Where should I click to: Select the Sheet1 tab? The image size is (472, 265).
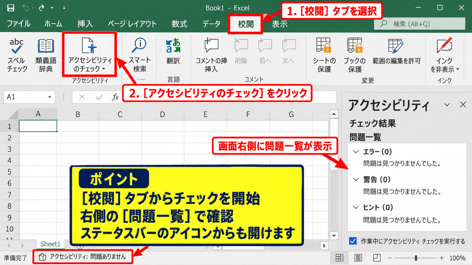pyautogui.click(x=51, y=244)
